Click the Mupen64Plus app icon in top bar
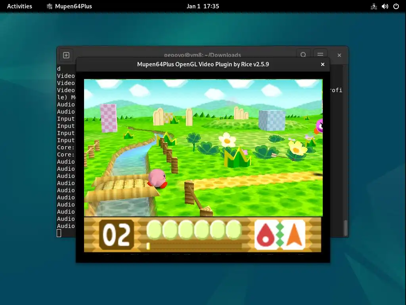This screenshot has width=406, height=305. 50,6
